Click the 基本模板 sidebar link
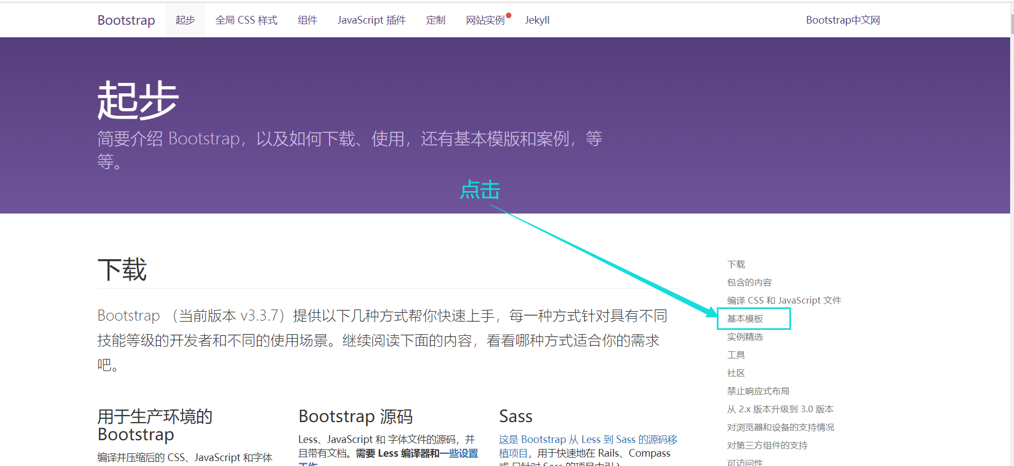 (745, 319)
